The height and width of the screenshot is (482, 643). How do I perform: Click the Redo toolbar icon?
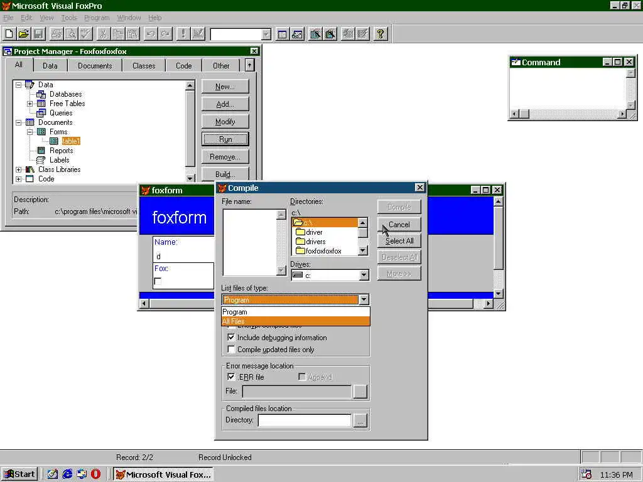tap(165, 34)
